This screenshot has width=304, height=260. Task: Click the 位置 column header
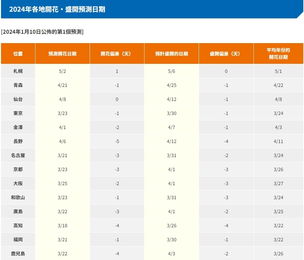(18, 53)
